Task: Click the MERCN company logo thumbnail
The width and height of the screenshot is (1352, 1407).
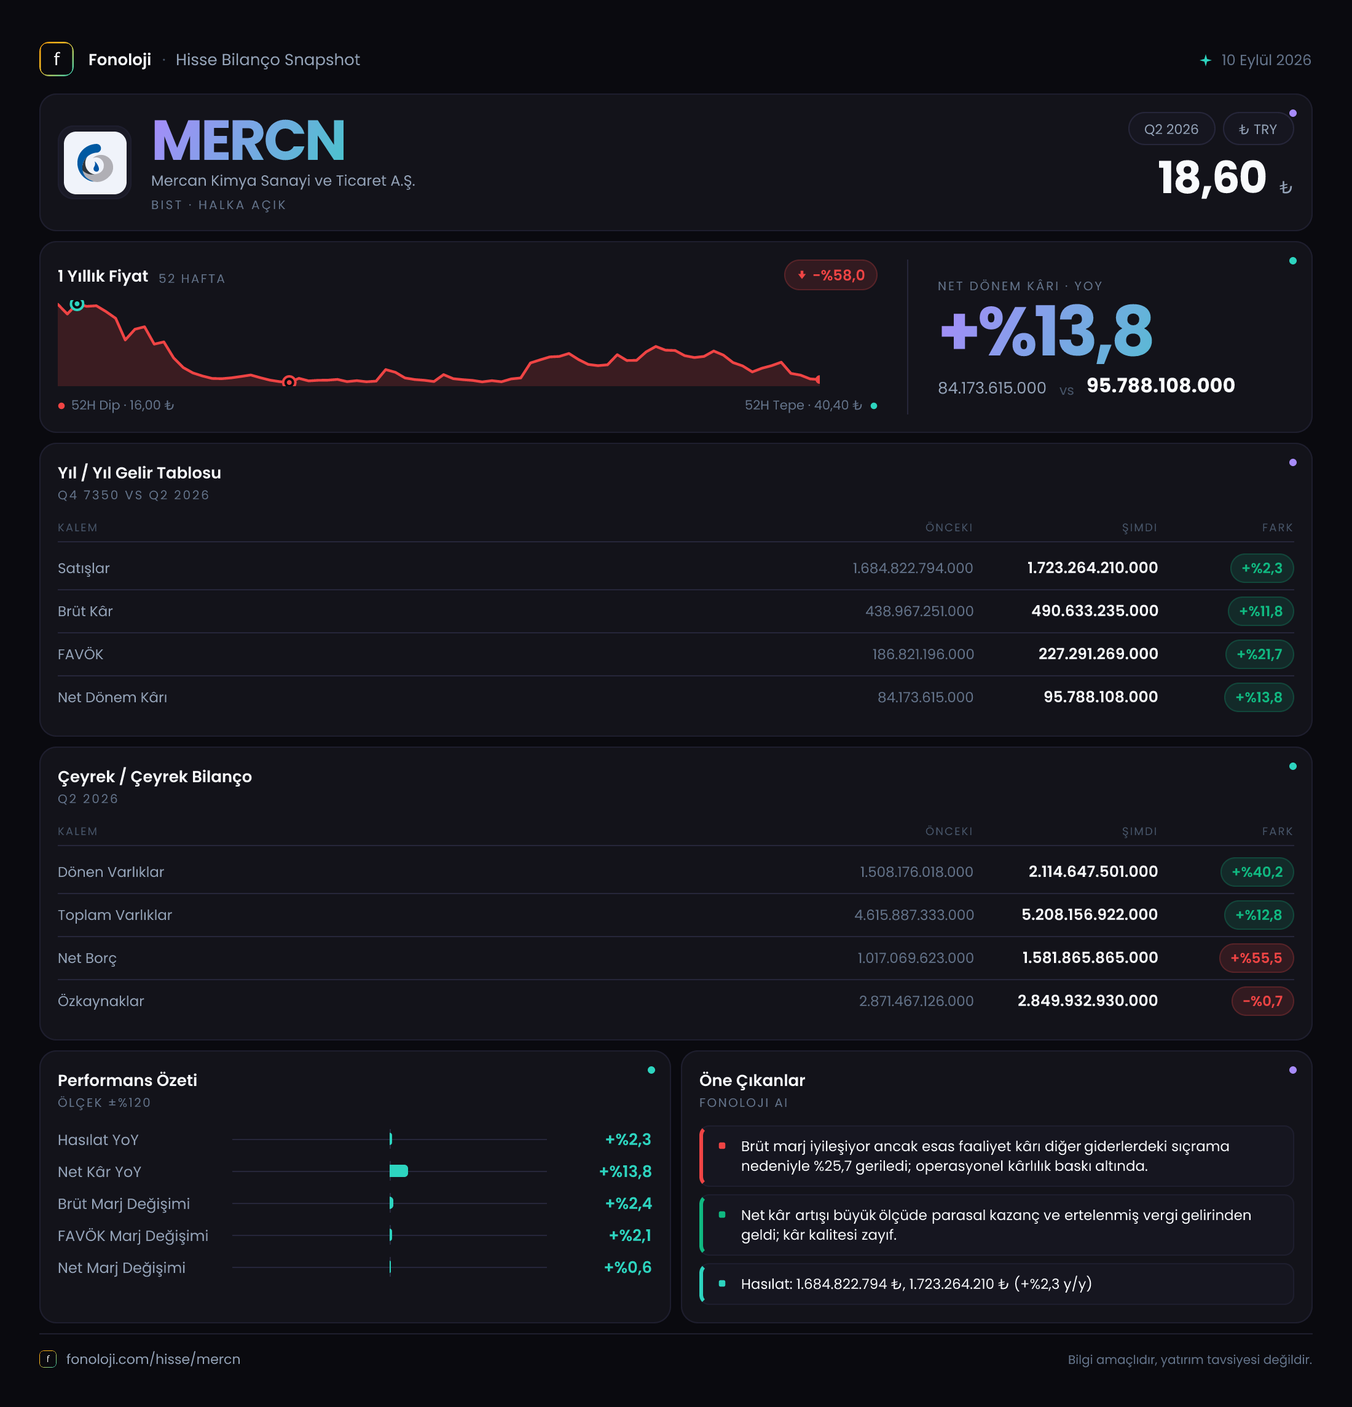Action: tap(95, 162)
